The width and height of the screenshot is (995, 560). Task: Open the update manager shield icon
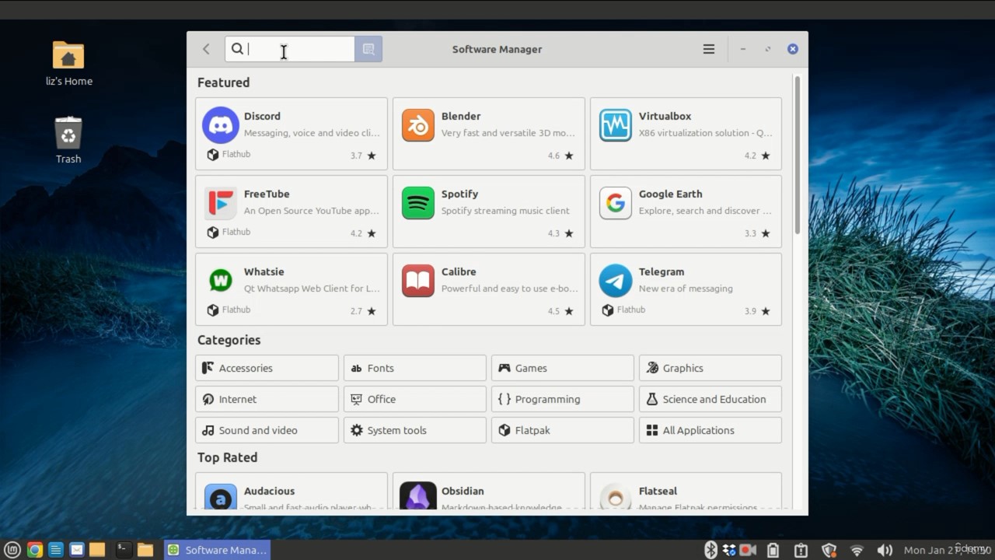(829, 551)
